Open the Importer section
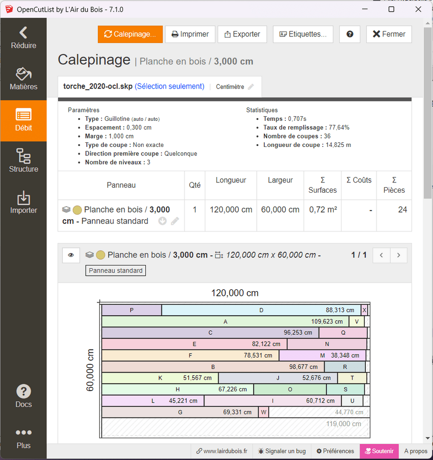Screen dimensions: 433x460 click(x=23, y=202)
